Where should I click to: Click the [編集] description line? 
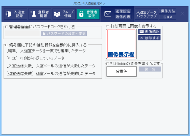[x=46, y=51]
